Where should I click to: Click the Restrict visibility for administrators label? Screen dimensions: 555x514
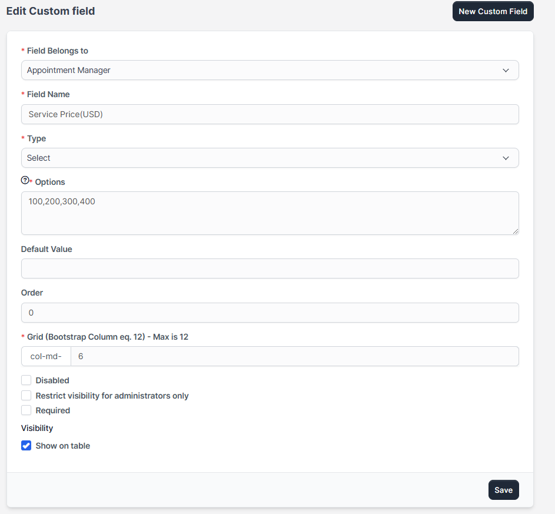112,396
